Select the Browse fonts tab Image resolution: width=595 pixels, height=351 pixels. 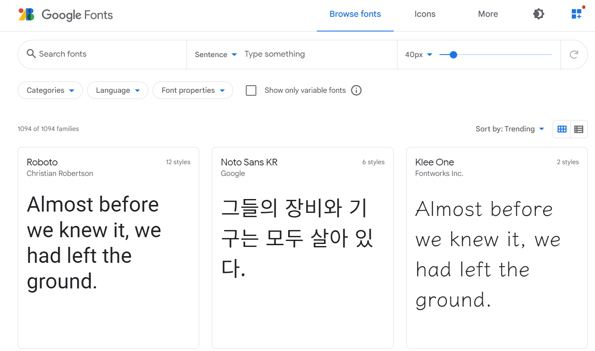(355, 14)
